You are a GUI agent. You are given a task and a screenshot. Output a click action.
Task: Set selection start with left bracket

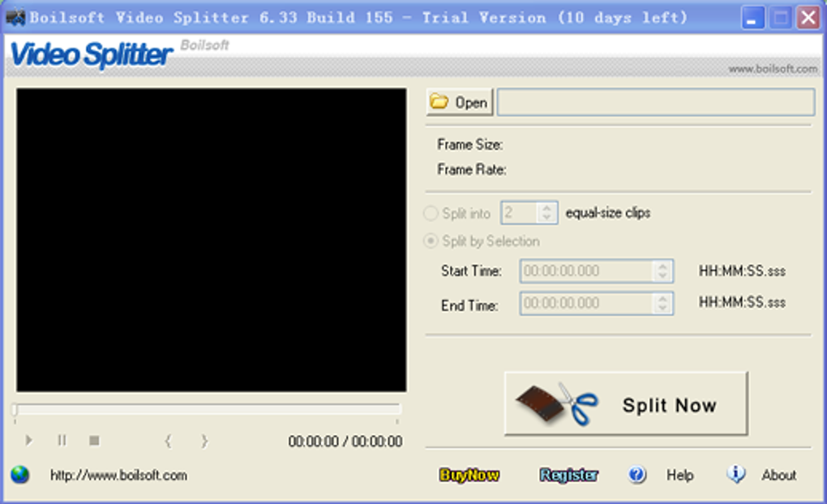tap(169, 441)
